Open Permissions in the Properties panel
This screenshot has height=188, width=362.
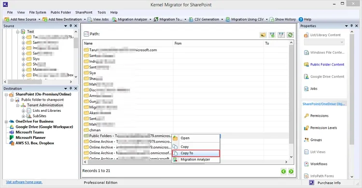(x=320, y=116)
